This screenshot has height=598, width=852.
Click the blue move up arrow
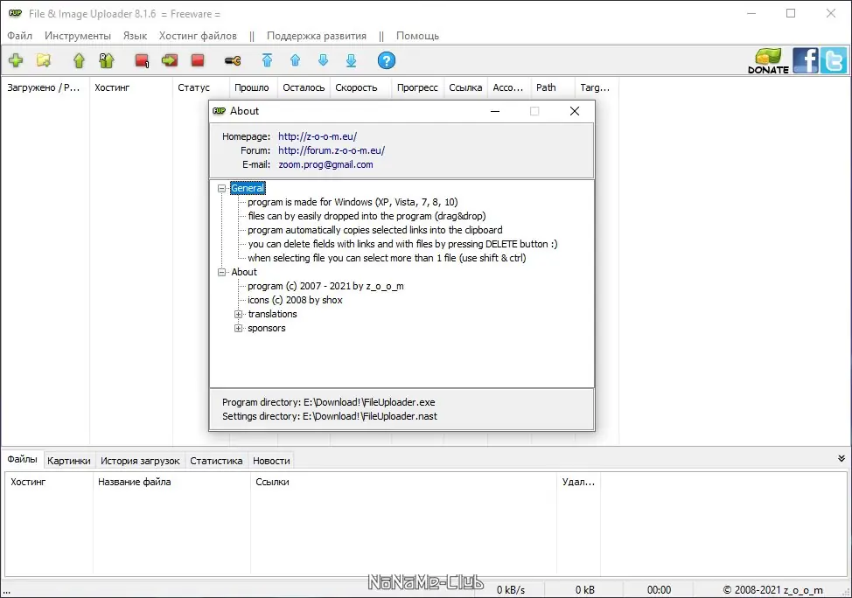pos(295,60)
